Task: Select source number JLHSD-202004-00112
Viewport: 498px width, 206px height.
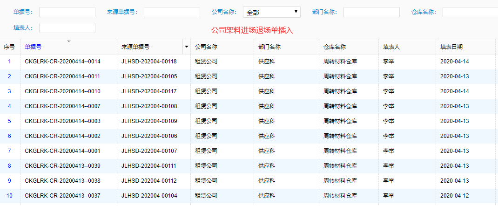Action: coord(149,180)
